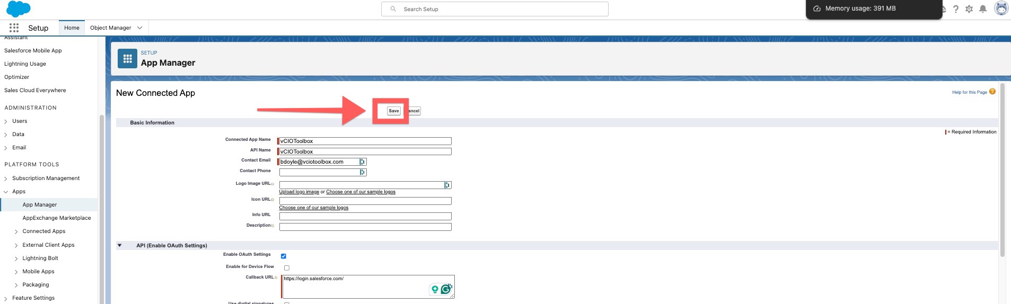Click the Icon URL field

(x=365, y=201)
